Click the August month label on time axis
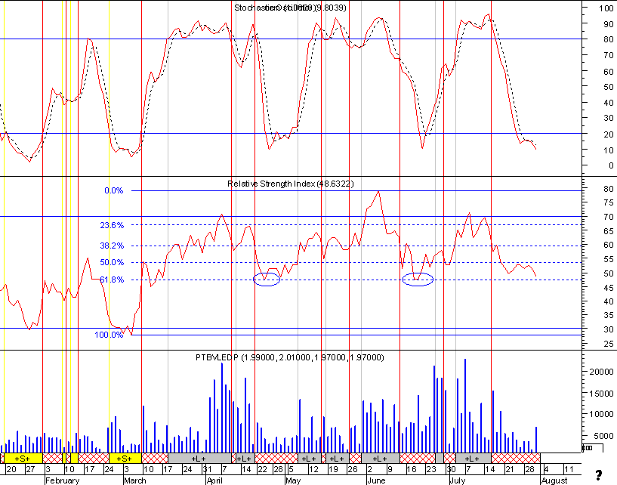The height and width of the screenshot is (485, 617). [554, 480]
